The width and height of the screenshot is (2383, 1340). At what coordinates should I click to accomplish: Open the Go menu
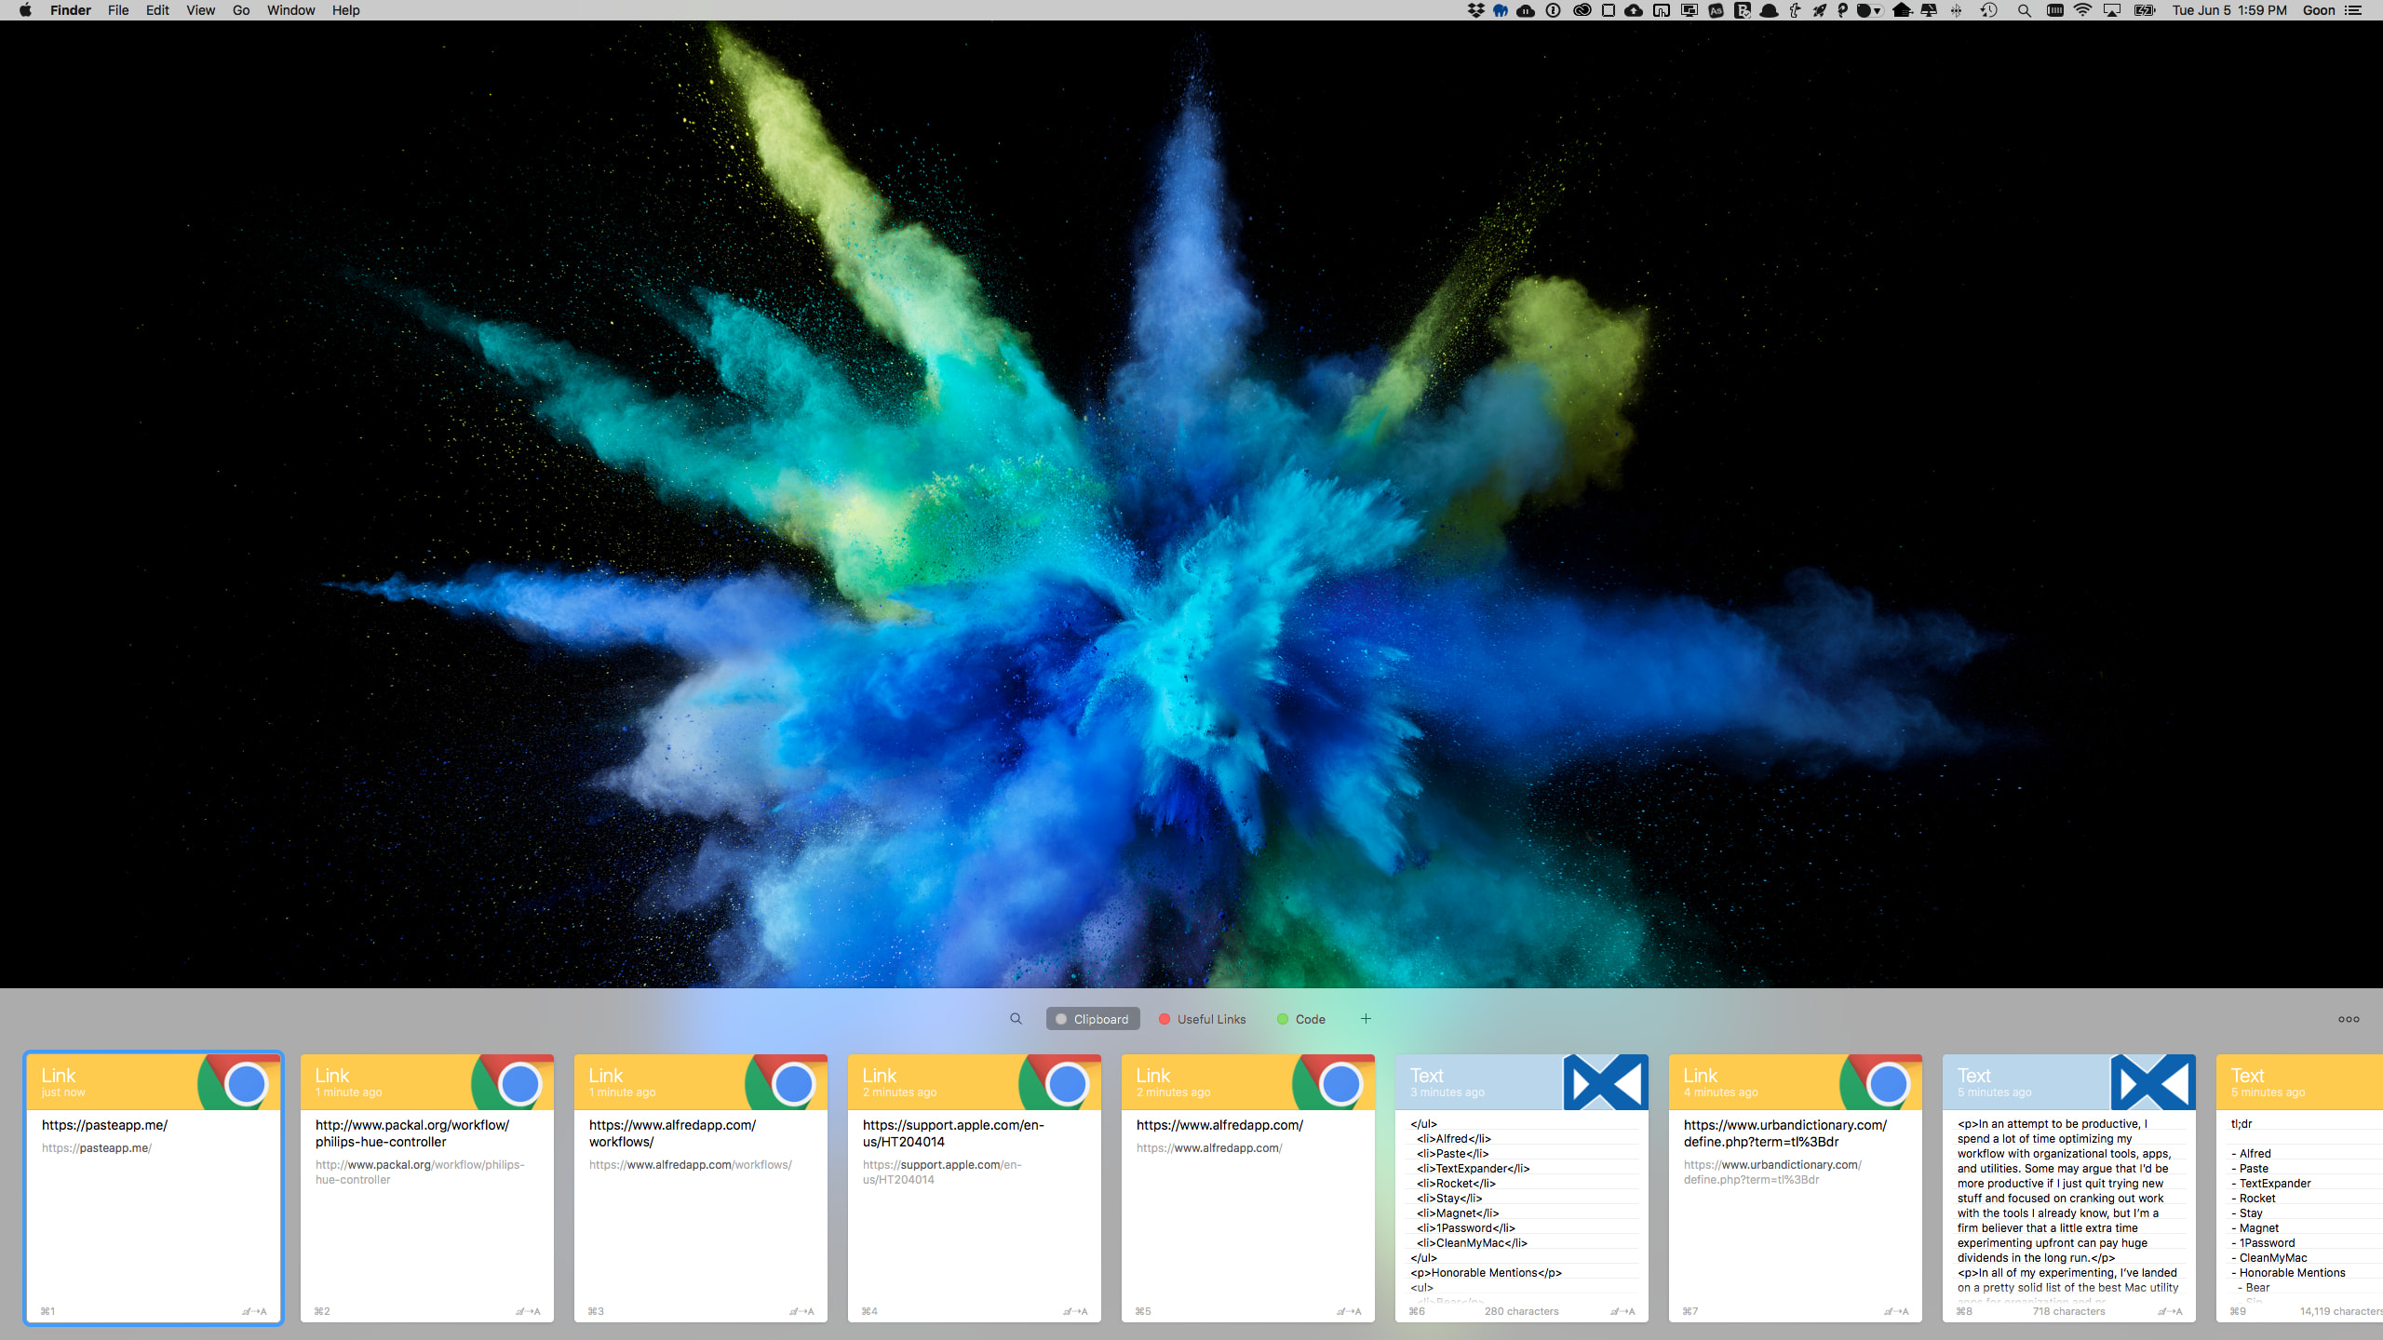pos(241,10)
